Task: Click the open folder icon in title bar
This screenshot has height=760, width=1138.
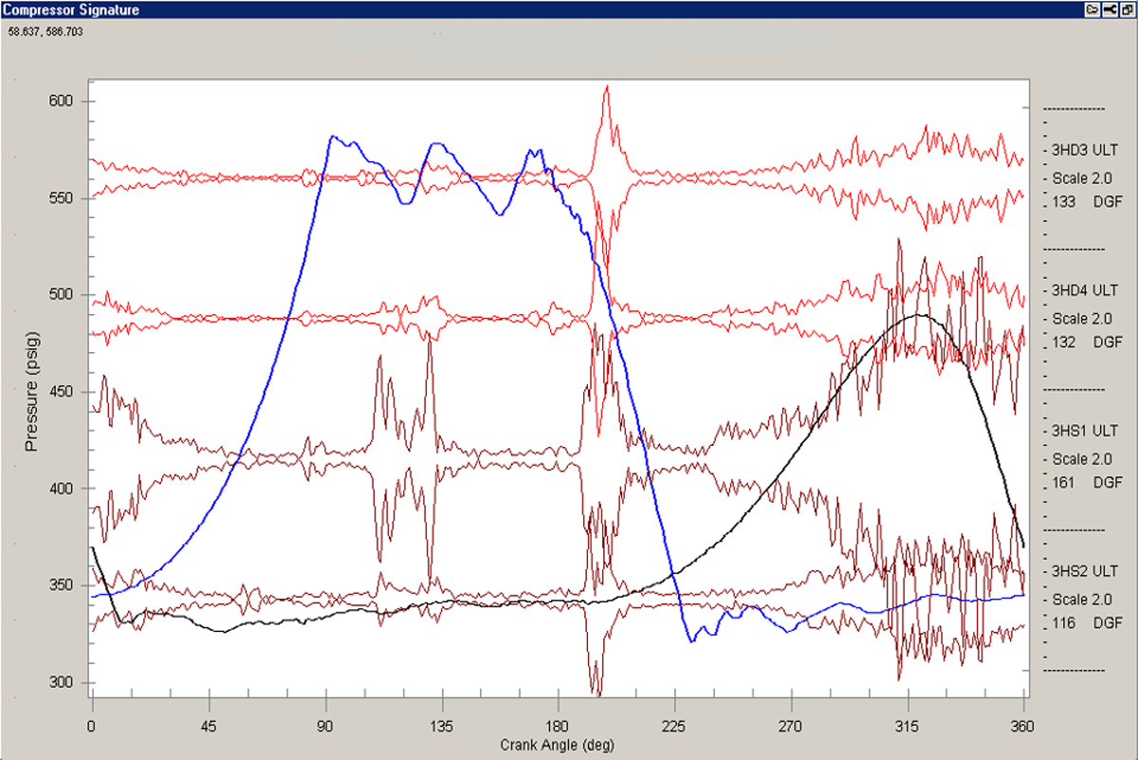Action: pos(1092,9)
